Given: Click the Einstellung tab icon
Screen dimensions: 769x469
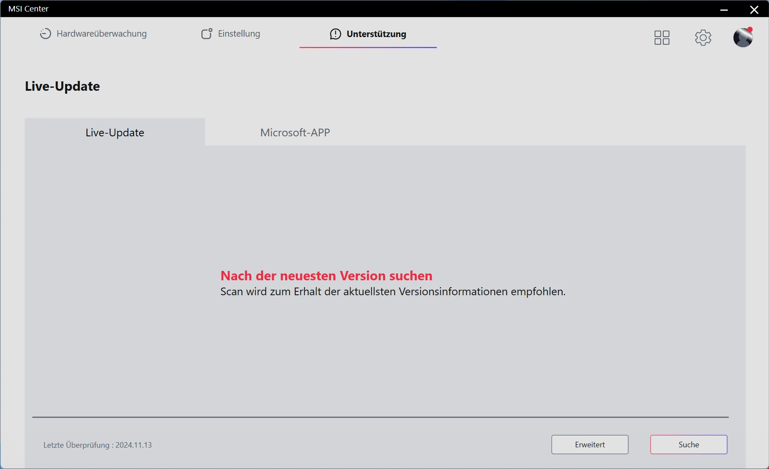Looking at the screenshot, I should pos(207,34).
